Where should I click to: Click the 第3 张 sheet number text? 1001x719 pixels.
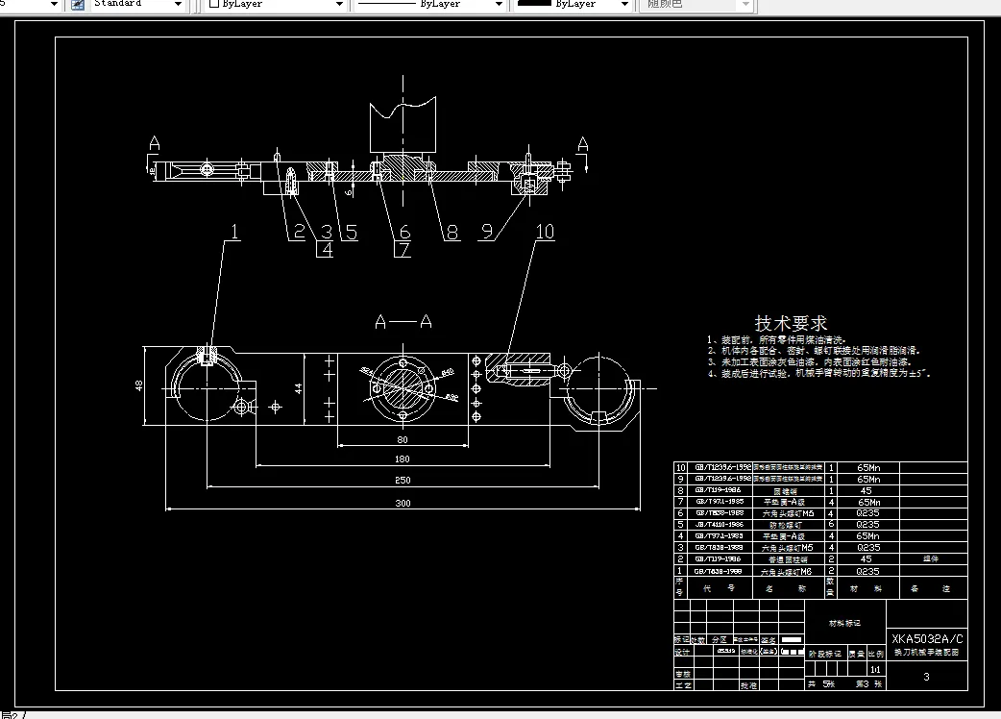tap(868, 683)
